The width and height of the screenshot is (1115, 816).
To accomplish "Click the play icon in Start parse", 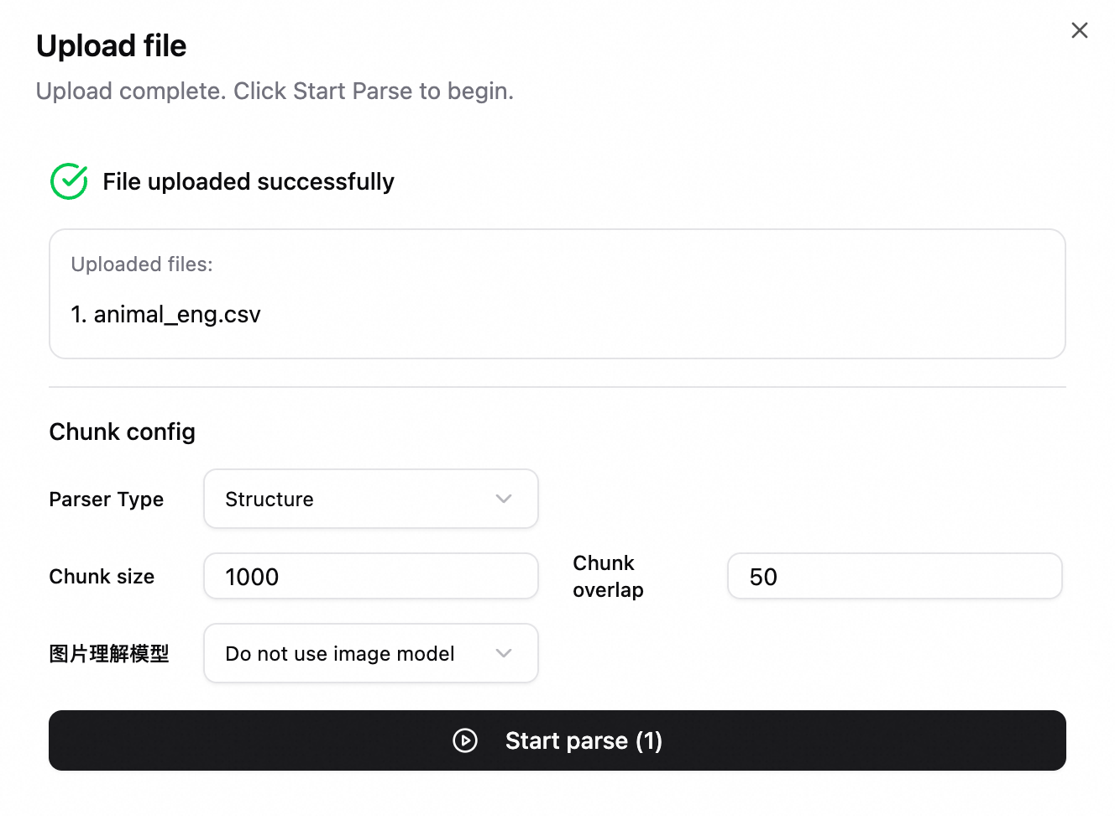I will coord(465,740).
